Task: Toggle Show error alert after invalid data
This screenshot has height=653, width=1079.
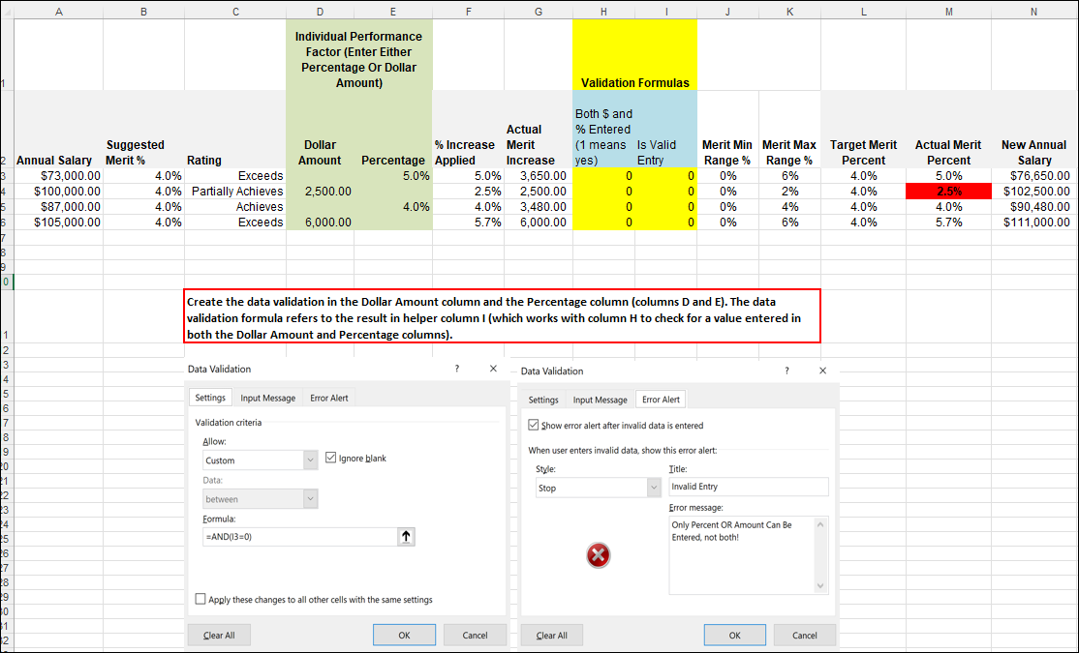Action: [534, 425]
